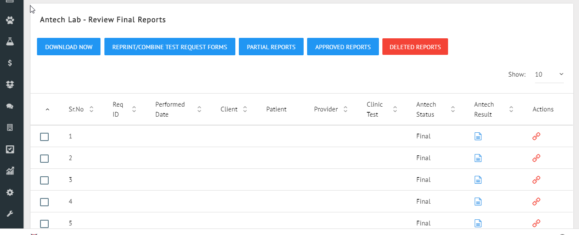Click the red link action icon for row 2

536,158
